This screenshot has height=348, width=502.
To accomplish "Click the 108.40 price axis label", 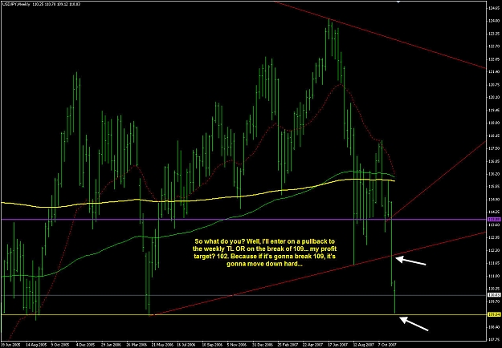I will pyautogui.click(x=494, y=326).
